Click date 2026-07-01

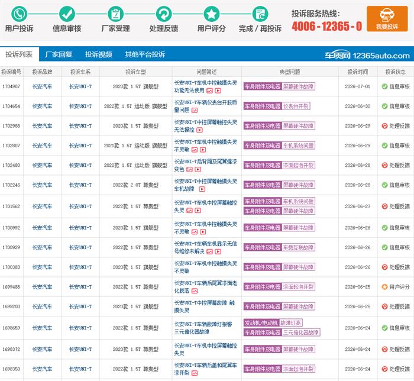point(357,86)
